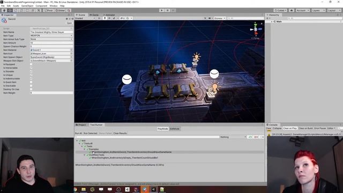This screenshot has height=193, width=343.
Task: Click the Step frame button
Action: pos(173,10)
